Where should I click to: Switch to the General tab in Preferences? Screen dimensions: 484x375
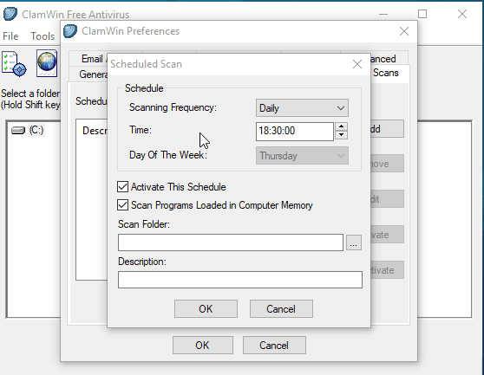(89, 74)
